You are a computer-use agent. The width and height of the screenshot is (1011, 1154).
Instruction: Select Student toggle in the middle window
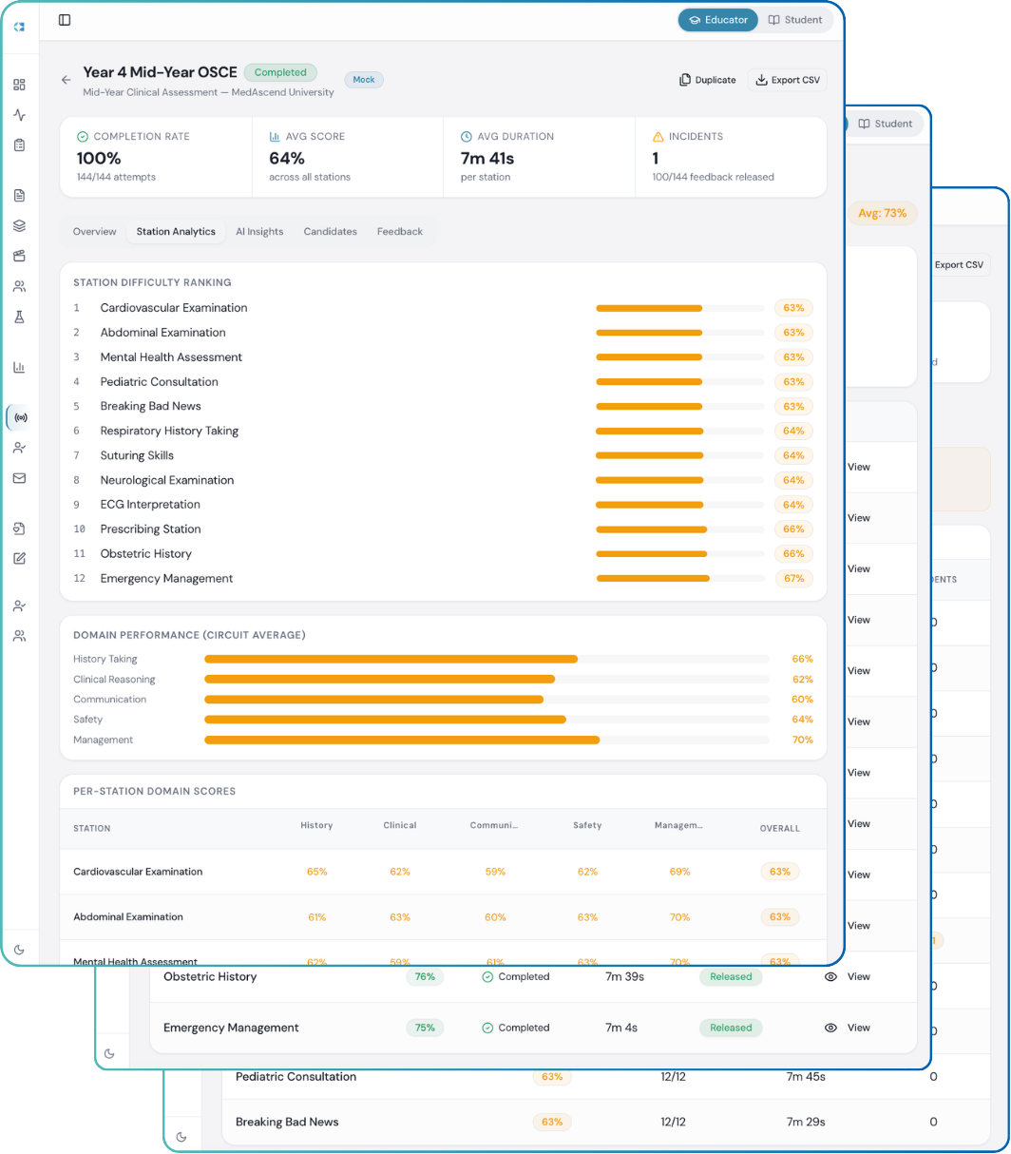click(x=885, y=124)
